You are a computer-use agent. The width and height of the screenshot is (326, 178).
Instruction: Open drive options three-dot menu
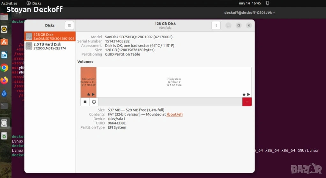click(x=216, y=25)
